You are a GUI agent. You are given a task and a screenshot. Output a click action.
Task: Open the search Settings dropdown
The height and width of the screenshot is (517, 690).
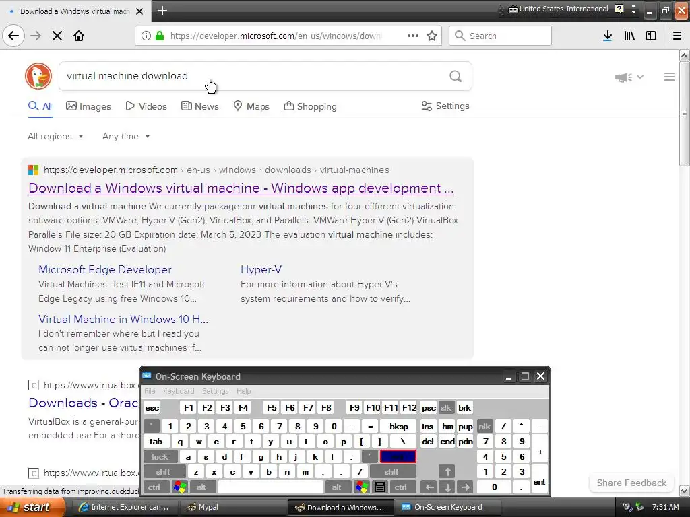click(x=445, y=106)
